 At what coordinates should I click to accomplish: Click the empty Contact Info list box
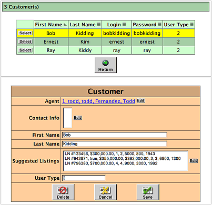click(x=67, y=118)
